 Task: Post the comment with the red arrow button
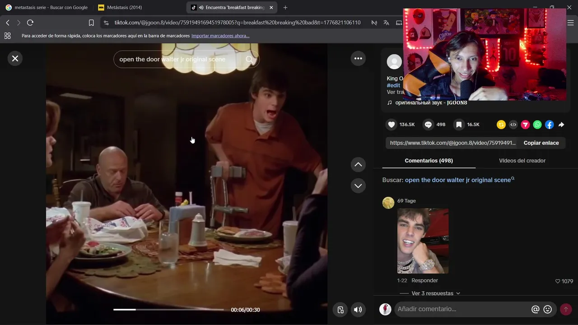[x=565, y=309]
